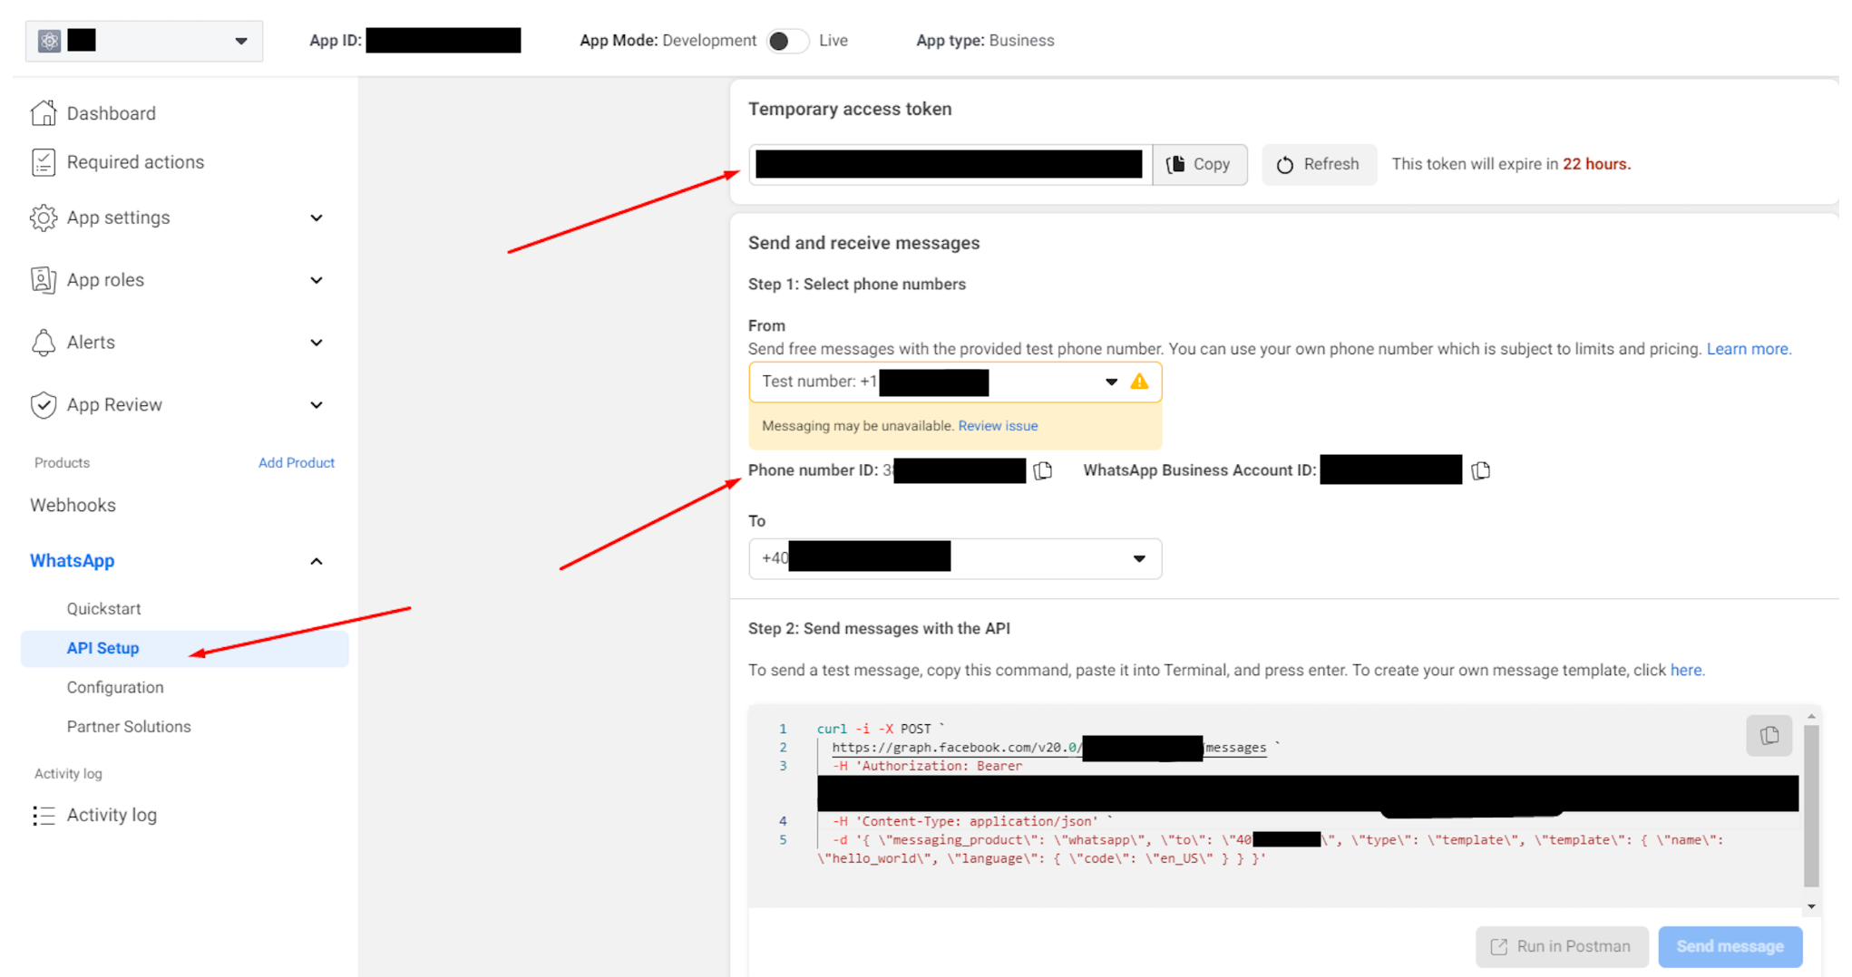Click the code box scroll-down arrow
This screenshot has width=1852, height=977.
pos(1811,906)
